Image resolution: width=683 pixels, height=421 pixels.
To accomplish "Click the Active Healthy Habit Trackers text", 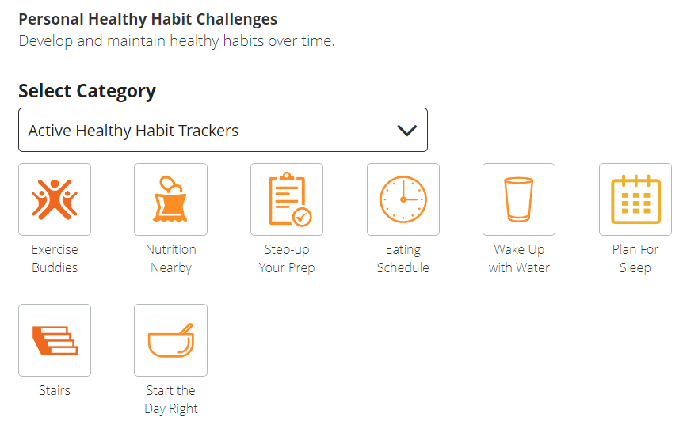I will [133, 131].
